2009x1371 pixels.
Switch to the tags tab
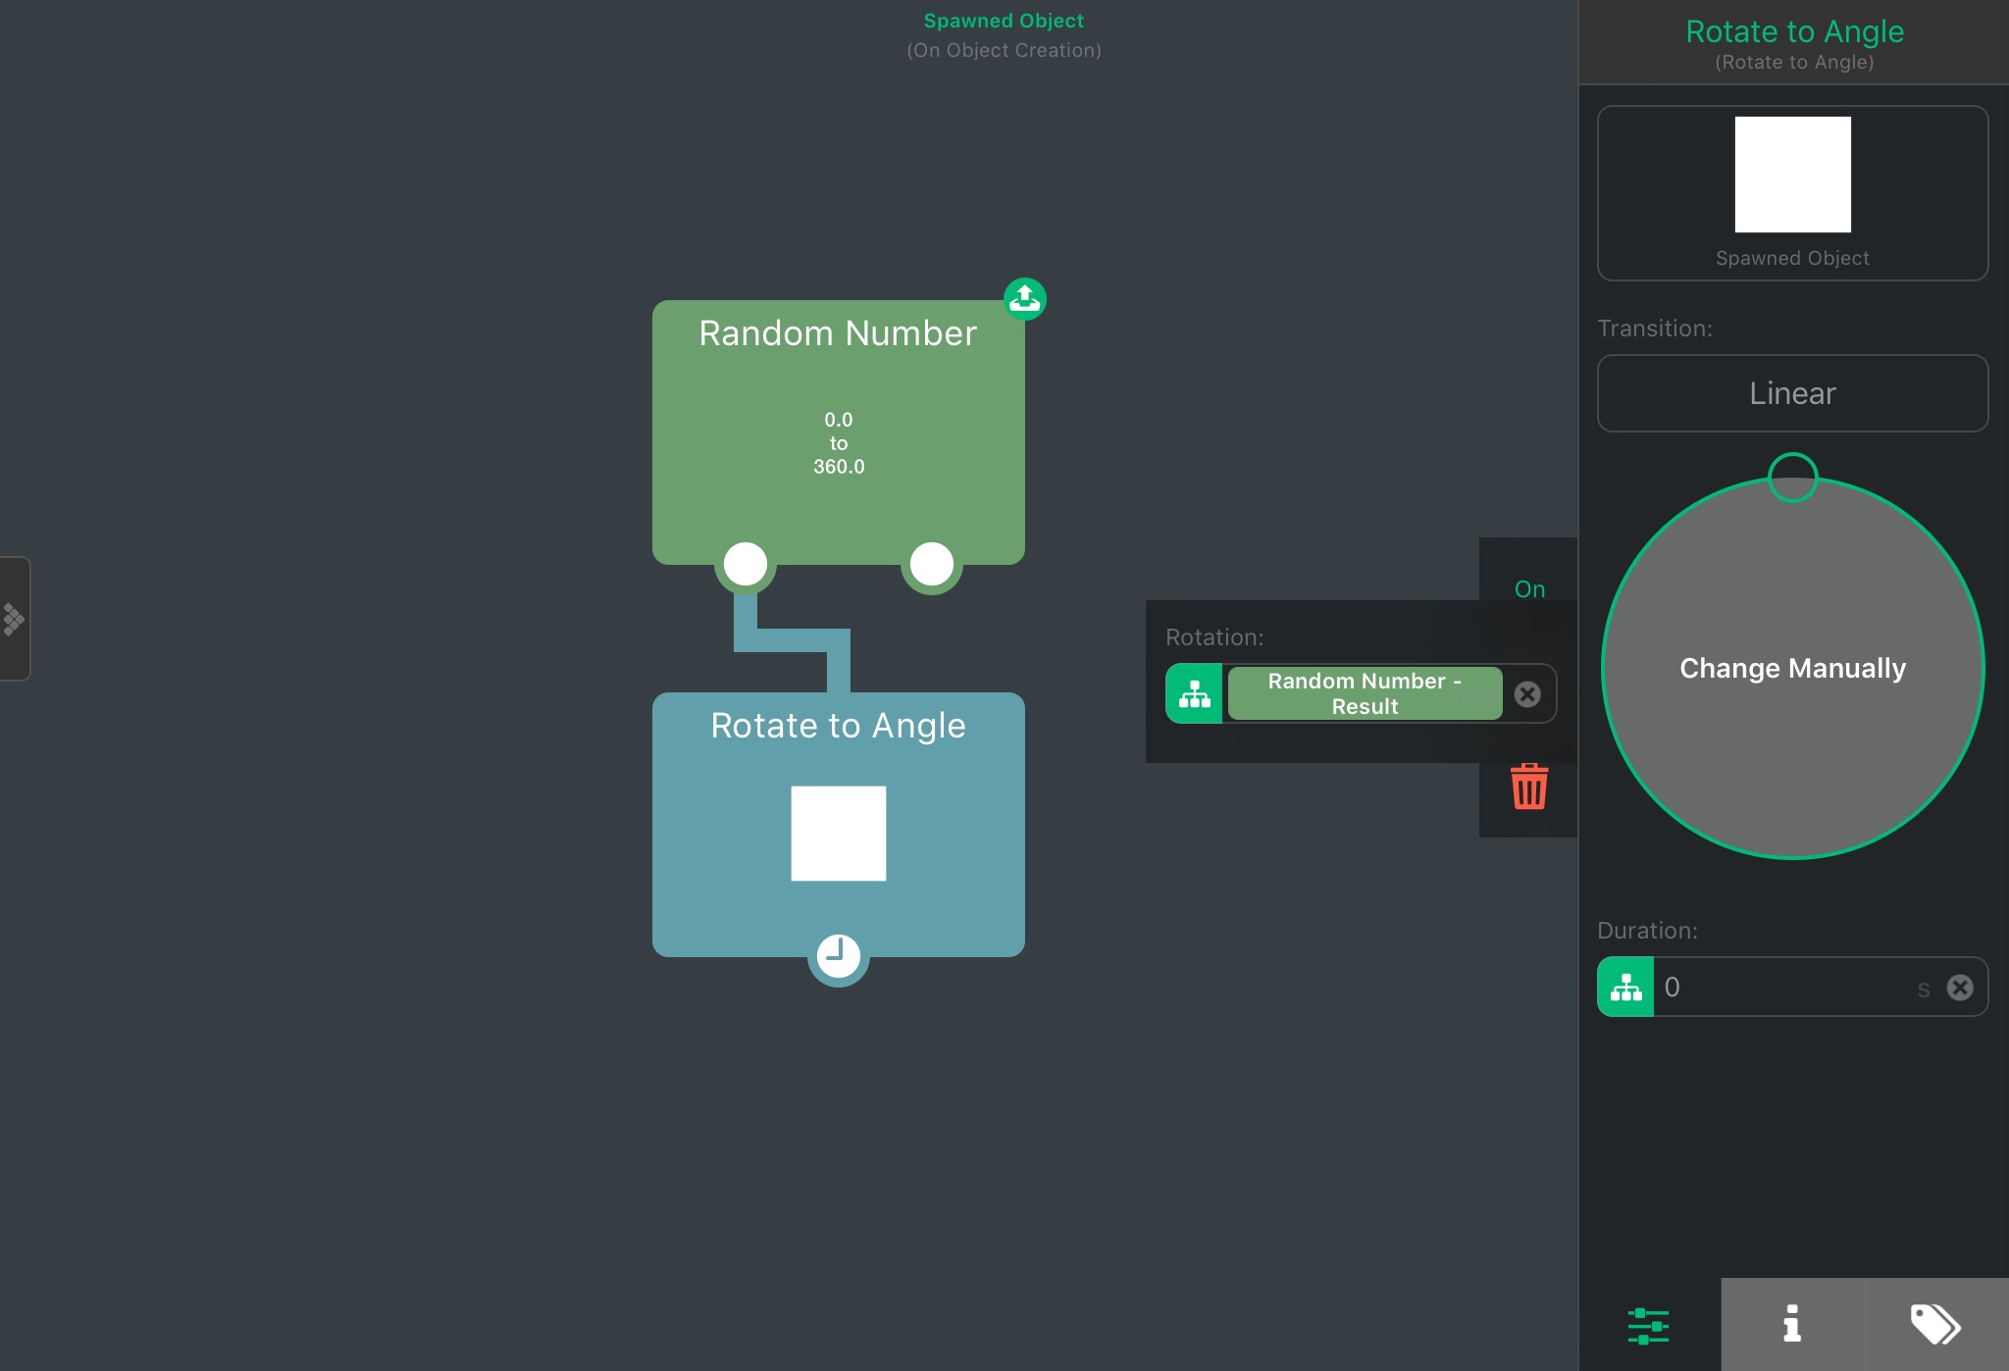point(1935,1324)
